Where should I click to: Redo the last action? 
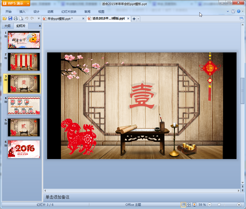(32, 18)
